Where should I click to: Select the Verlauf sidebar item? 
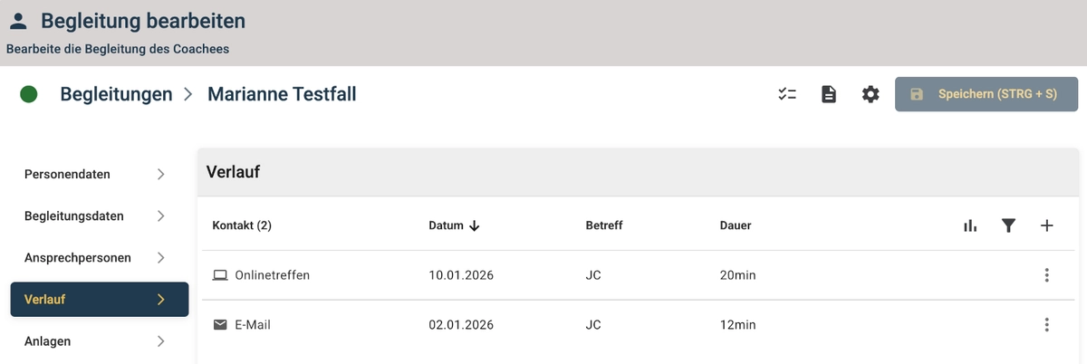pyautogui.click(x=99, y=299)
